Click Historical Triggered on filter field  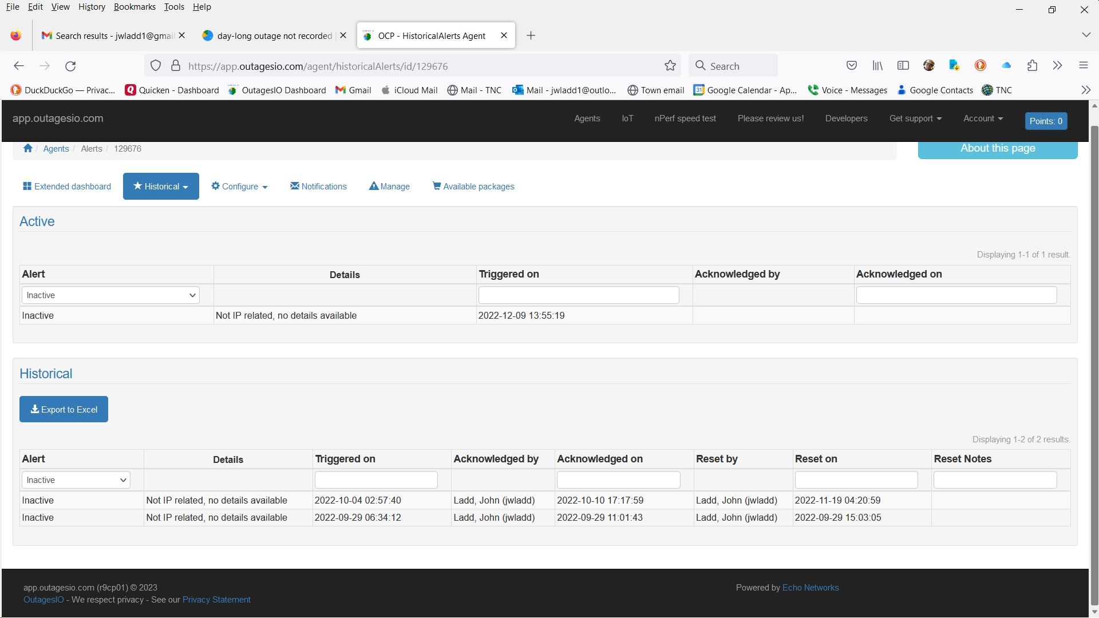(376, 480)
